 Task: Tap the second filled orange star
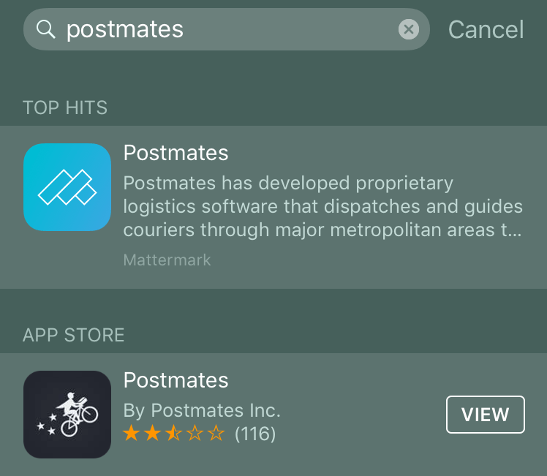153,433
